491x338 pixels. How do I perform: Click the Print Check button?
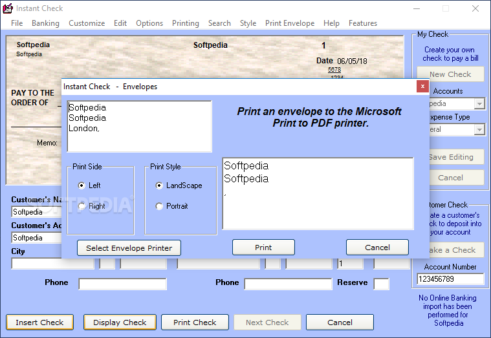coord(195,322)
